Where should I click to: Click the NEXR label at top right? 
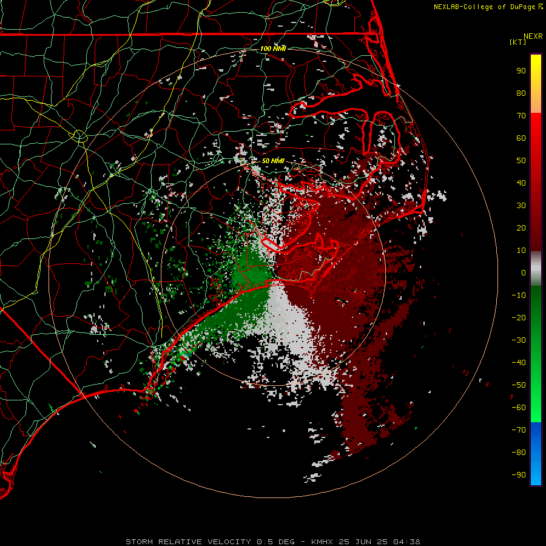[x=533, y=36]
